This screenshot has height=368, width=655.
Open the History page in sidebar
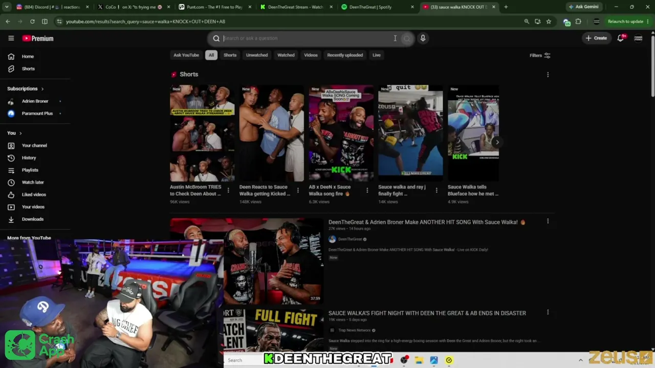[x=29, y=158]
